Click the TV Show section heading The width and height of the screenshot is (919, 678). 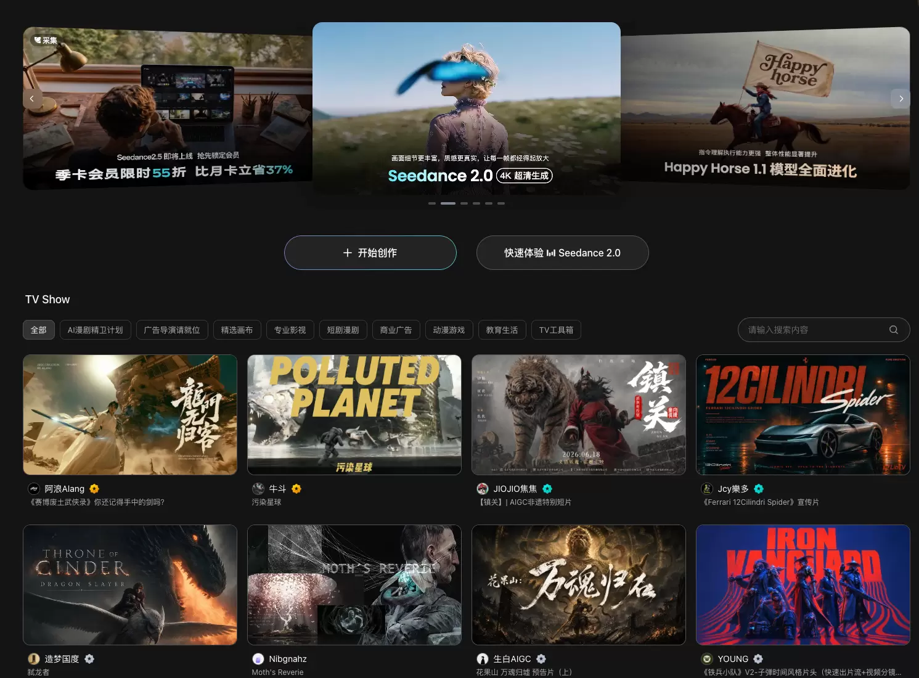click(x=47, y=300)
